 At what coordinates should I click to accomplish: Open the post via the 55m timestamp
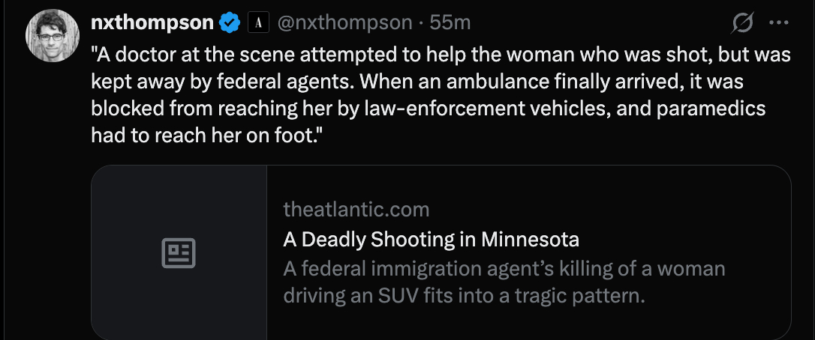tap(450, 23)
